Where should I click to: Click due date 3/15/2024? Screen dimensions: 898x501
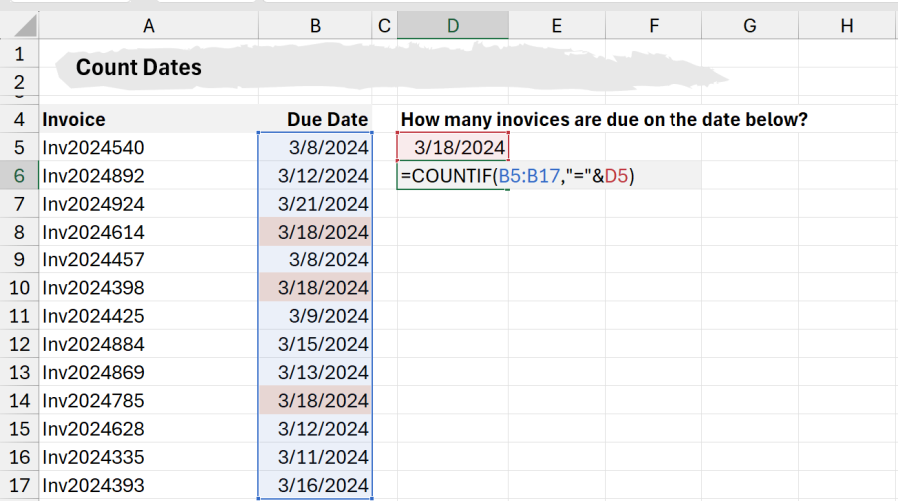[x=315, y=344]
